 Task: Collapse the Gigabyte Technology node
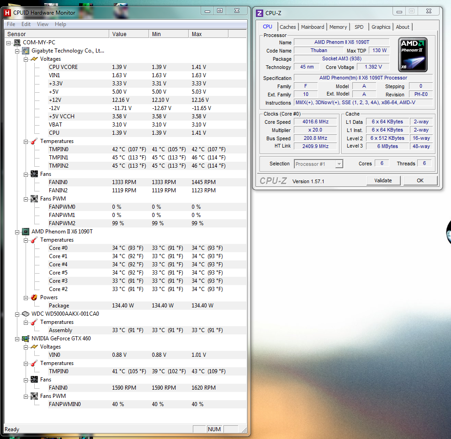coord(17,52)
